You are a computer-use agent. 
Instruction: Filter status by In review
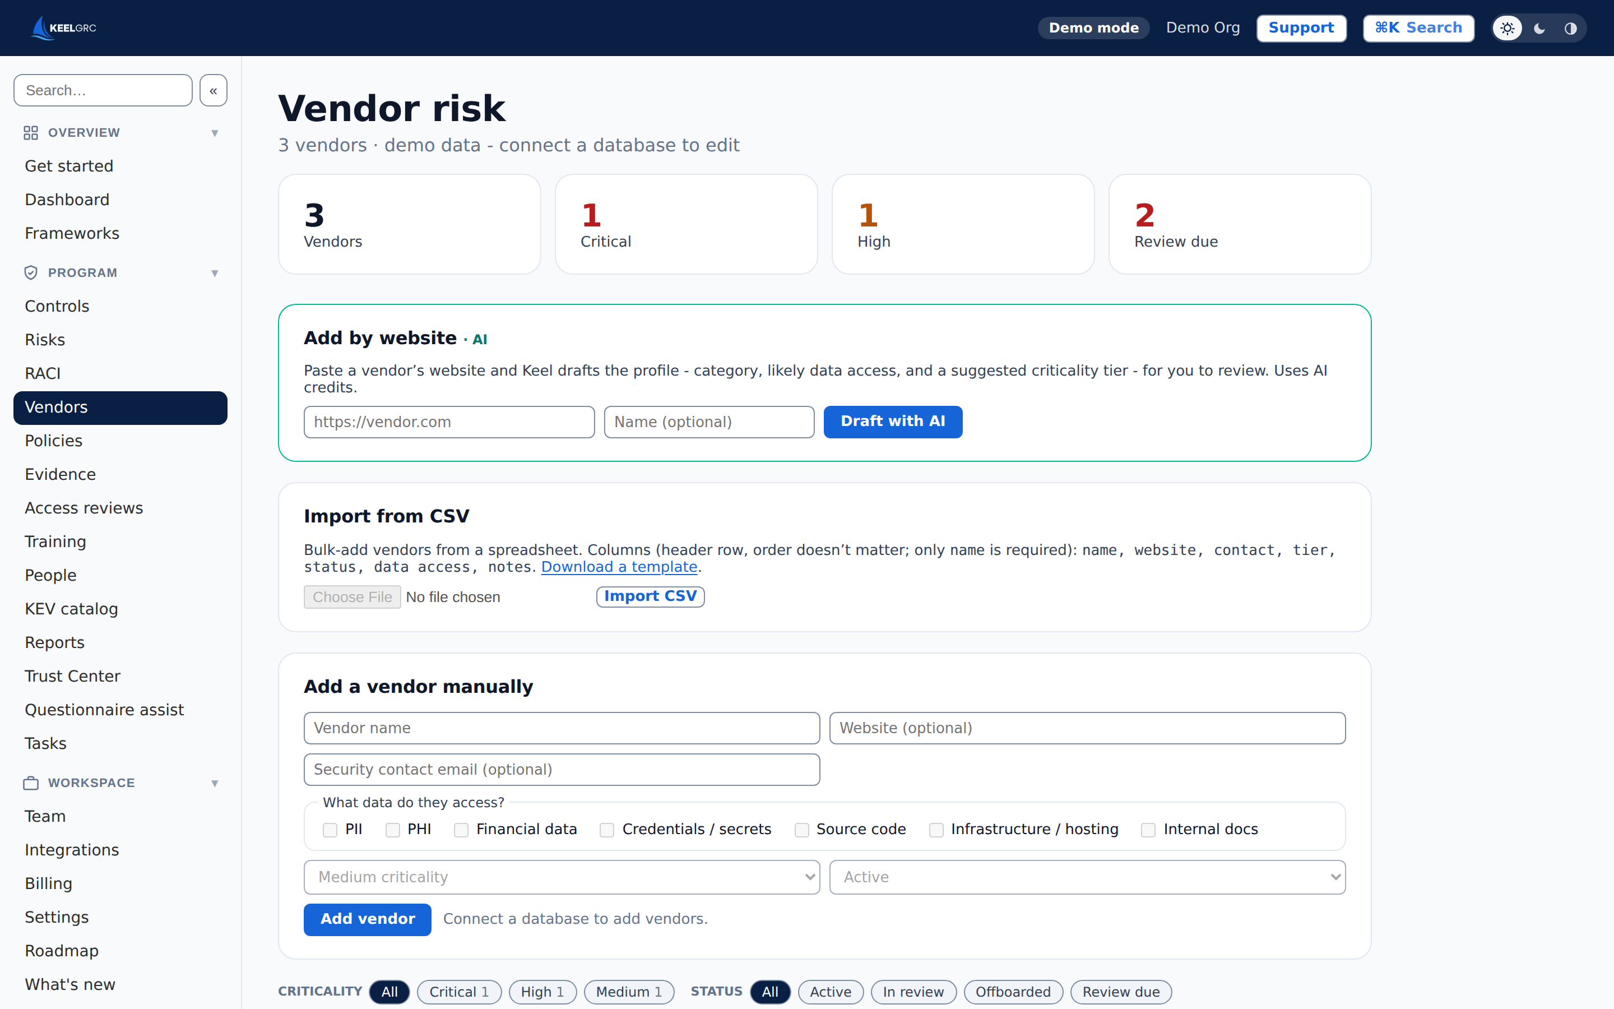click(913, 992)
